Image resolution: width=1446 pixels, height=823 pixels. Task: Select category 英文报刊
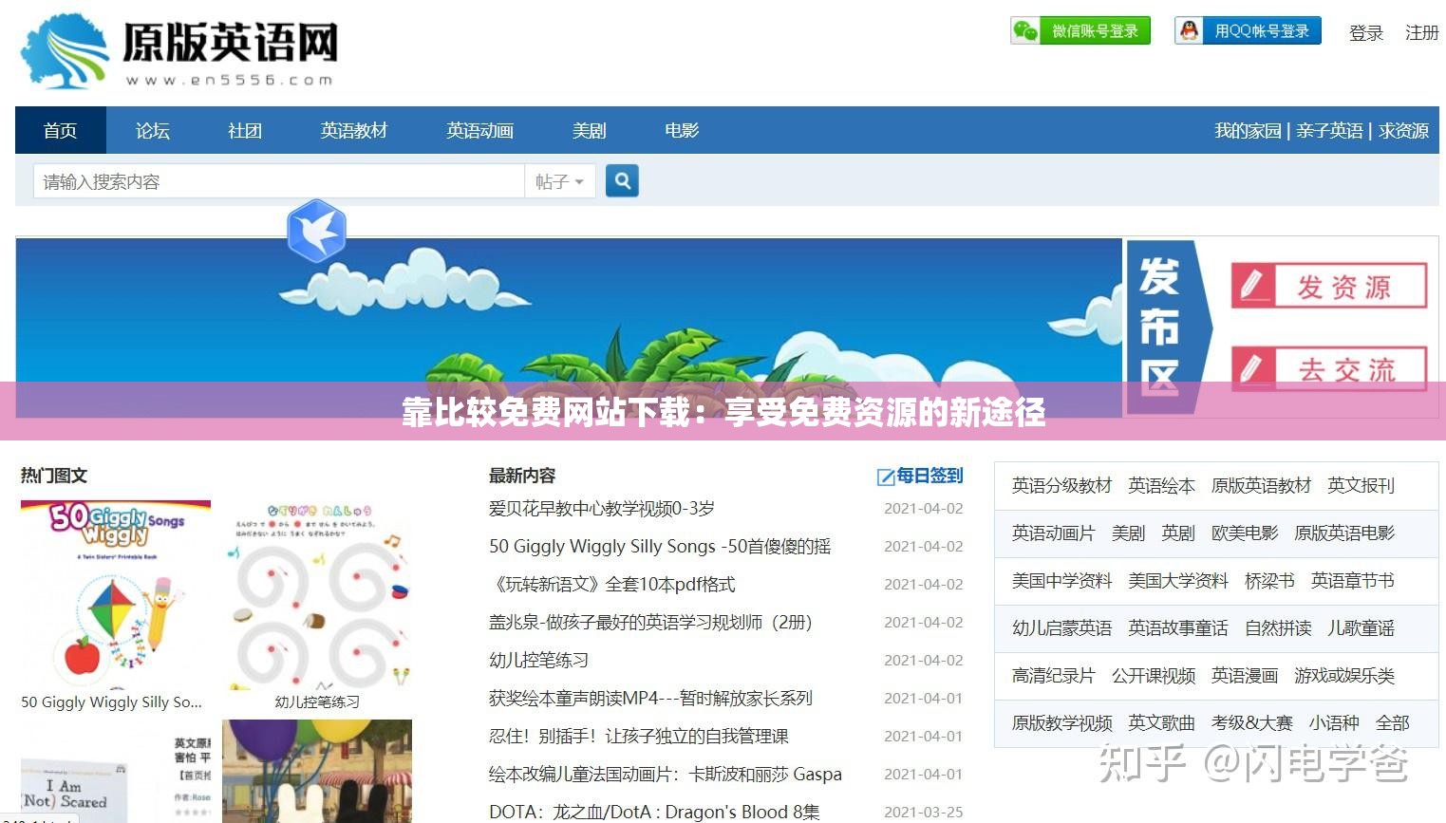[x=1361, y=486]
